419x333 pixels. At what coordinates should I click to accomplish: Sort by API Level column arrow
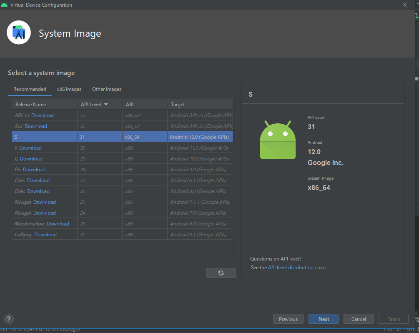pyautogui.click(x=106, y=105)
